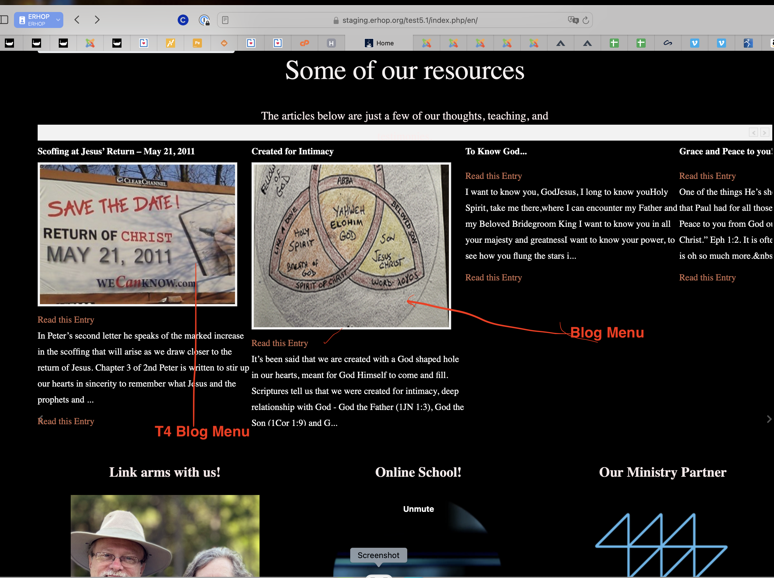Click the small next arrow in gray bar
Image resolution: width=774 pixels, height=578 pixels.
765,133
